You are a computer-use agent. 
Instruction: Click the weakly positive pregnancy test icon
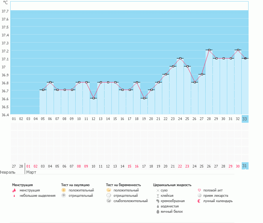(x=109, y=201)
